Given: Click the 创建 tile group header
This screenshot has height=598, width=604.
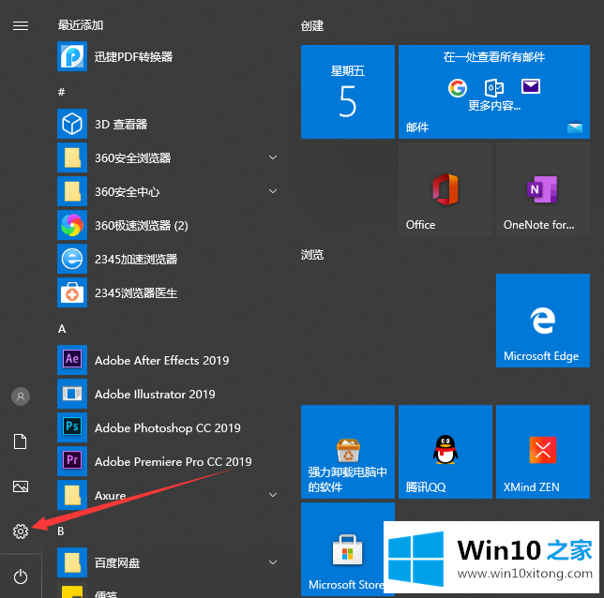Looking at the screenshot, I should pyautogui.click(x=312, y=26).
